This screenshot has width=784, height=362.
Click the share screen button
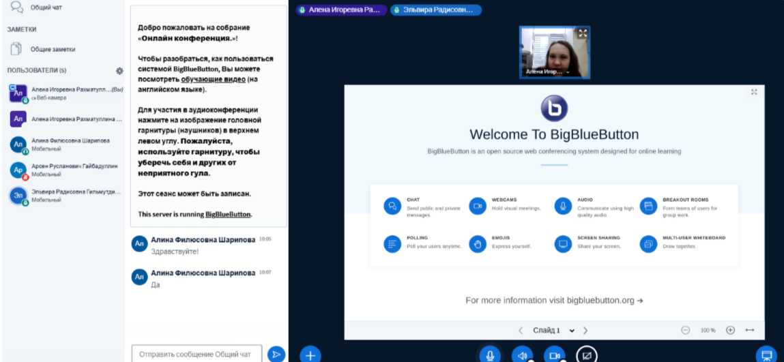click(587, 355)
